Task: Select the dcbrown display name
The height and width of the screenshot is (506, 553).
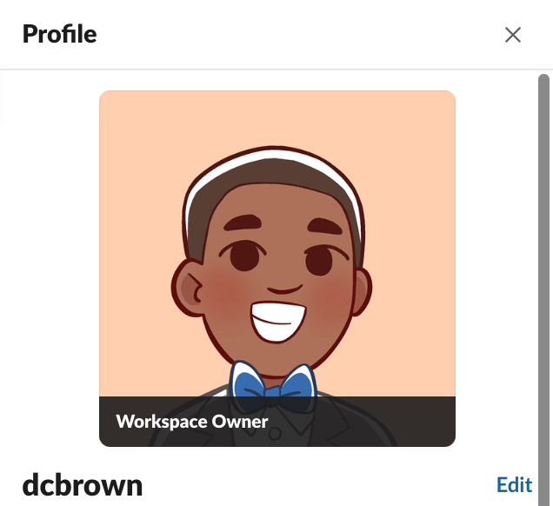Action: coord(83,485)
